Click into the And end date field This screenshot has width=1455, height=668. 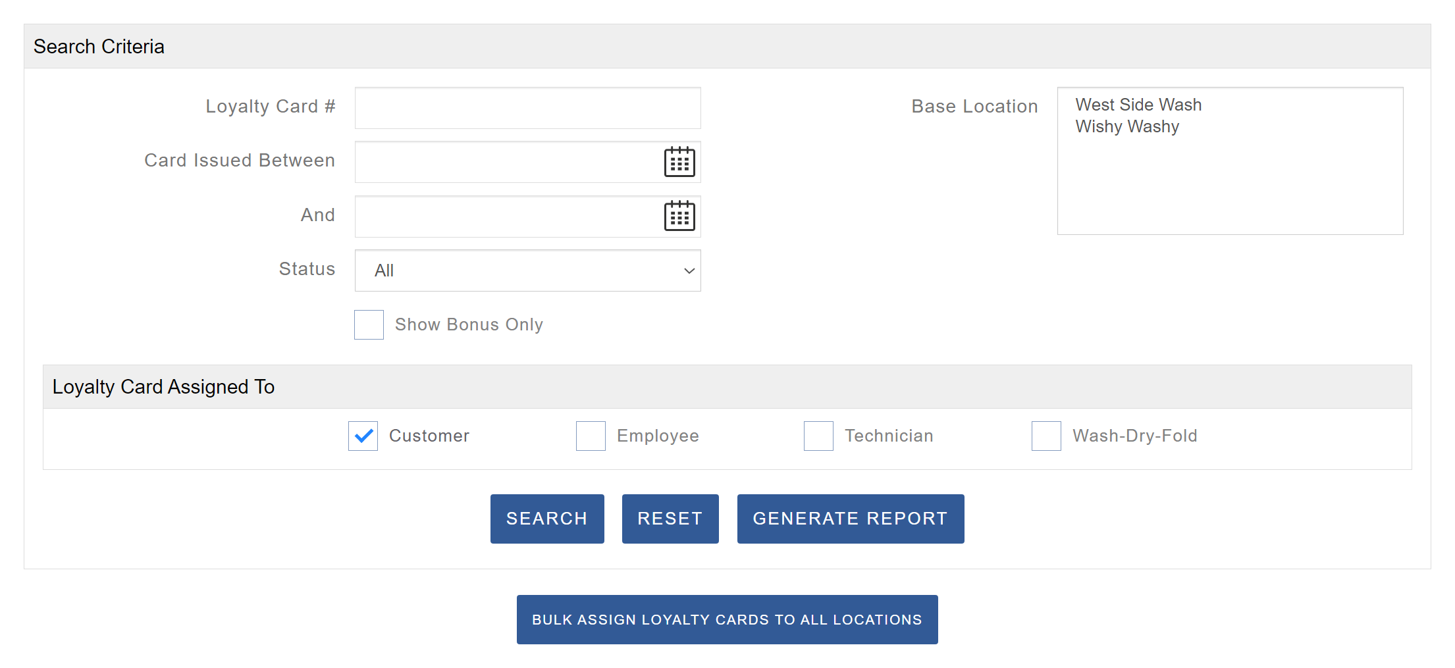[507, 216]
